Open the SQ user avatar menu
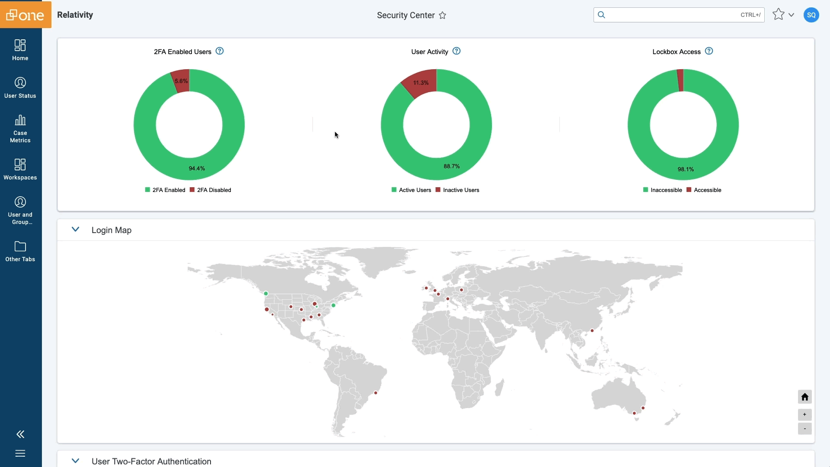830x467 pixels. tap(811, 15)
